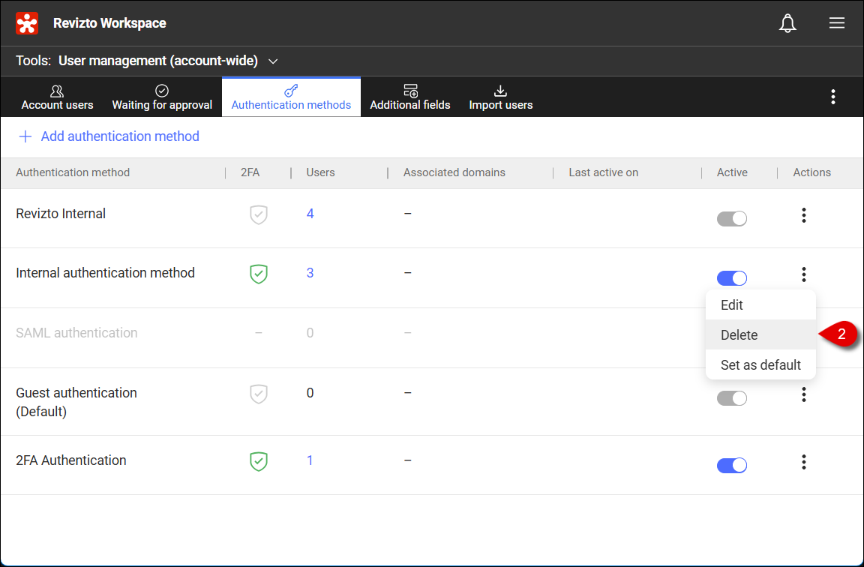Select the Authentication methods tab
The width and height of the screenshot is (864, 567).
(x=291, y=97)
